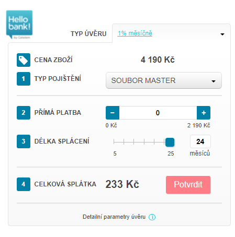This screenshot has width=235, height=237.
Task: Click the step 1 number badge
Action: pos(24,79)
